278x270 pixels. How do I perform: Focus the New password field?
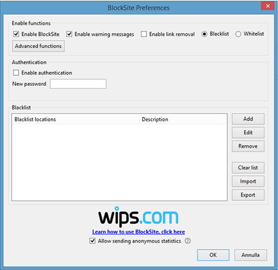click(78, 84)
